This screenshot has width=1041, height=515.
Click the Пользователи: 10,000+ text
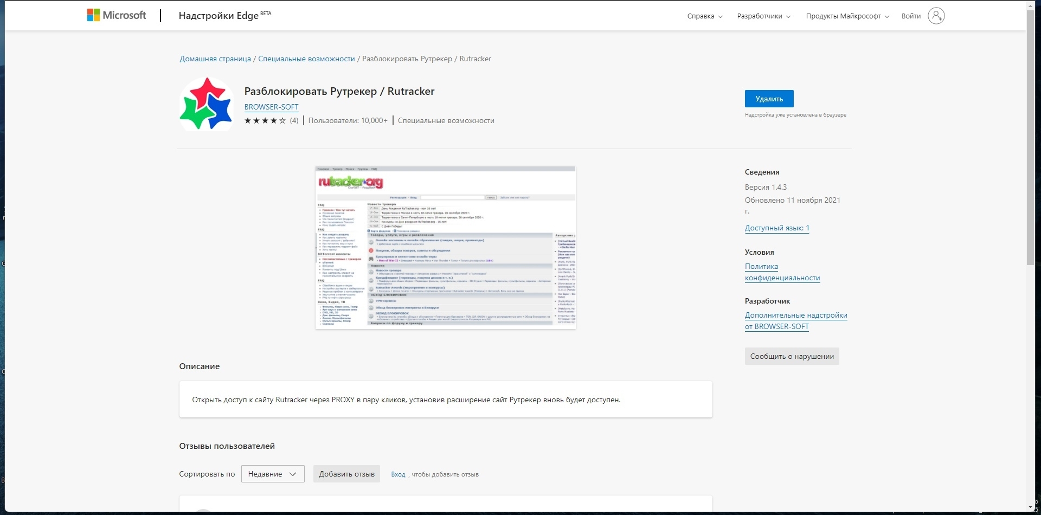348,120
